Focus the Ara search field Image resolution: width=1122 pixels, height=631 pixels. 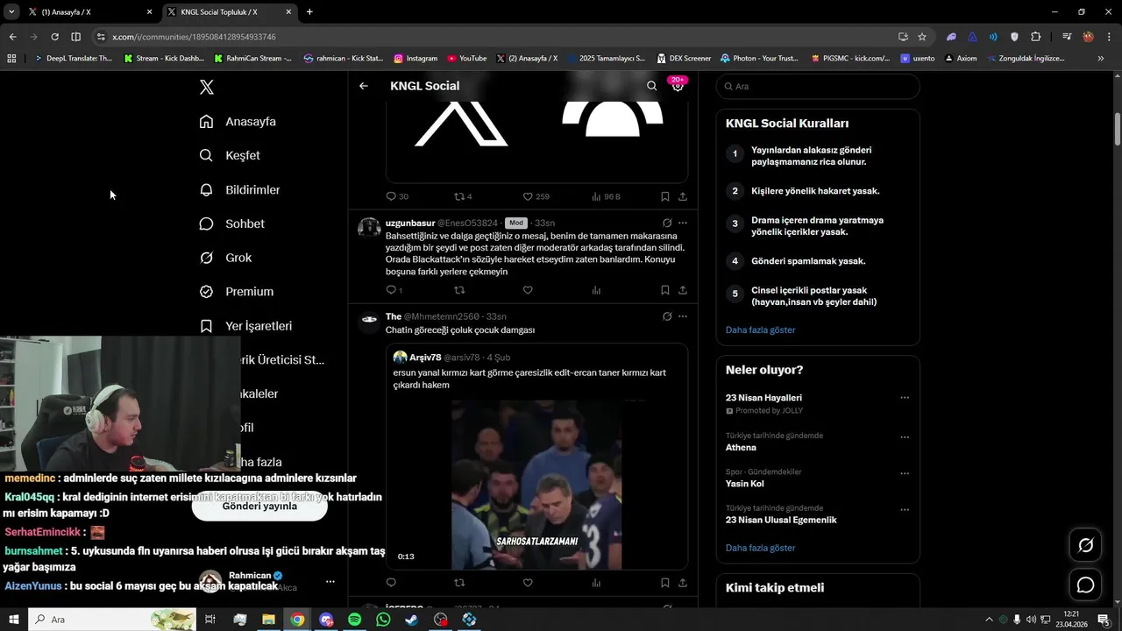[818, 87]
